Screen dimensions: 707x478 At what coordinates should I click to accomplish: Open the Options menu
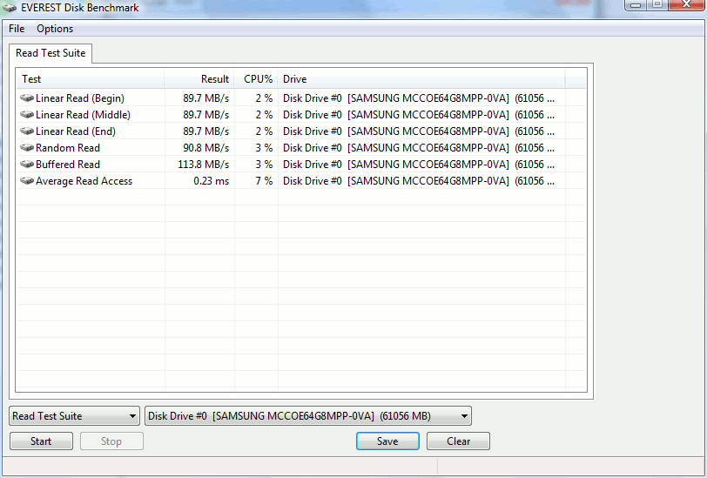pyautogui.click(x=55, y=29)
